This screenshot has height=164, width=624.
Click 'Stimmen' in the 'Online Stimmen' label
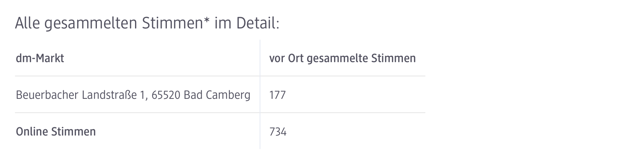coord(73,132)
